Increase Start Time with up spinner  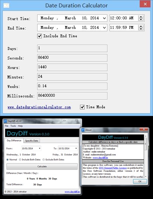pos(141,17)
